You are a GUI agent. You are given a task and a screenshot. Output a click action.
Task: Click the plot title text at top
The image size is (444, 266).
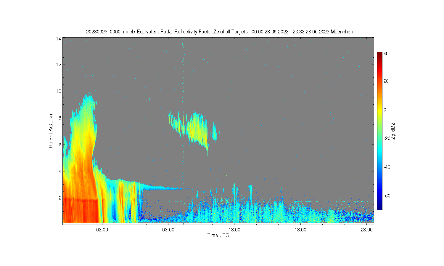(x=219, y=32)
